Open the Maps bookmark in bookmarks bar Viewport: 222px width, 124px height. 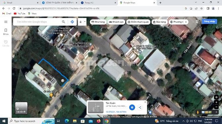coord(32,13)
